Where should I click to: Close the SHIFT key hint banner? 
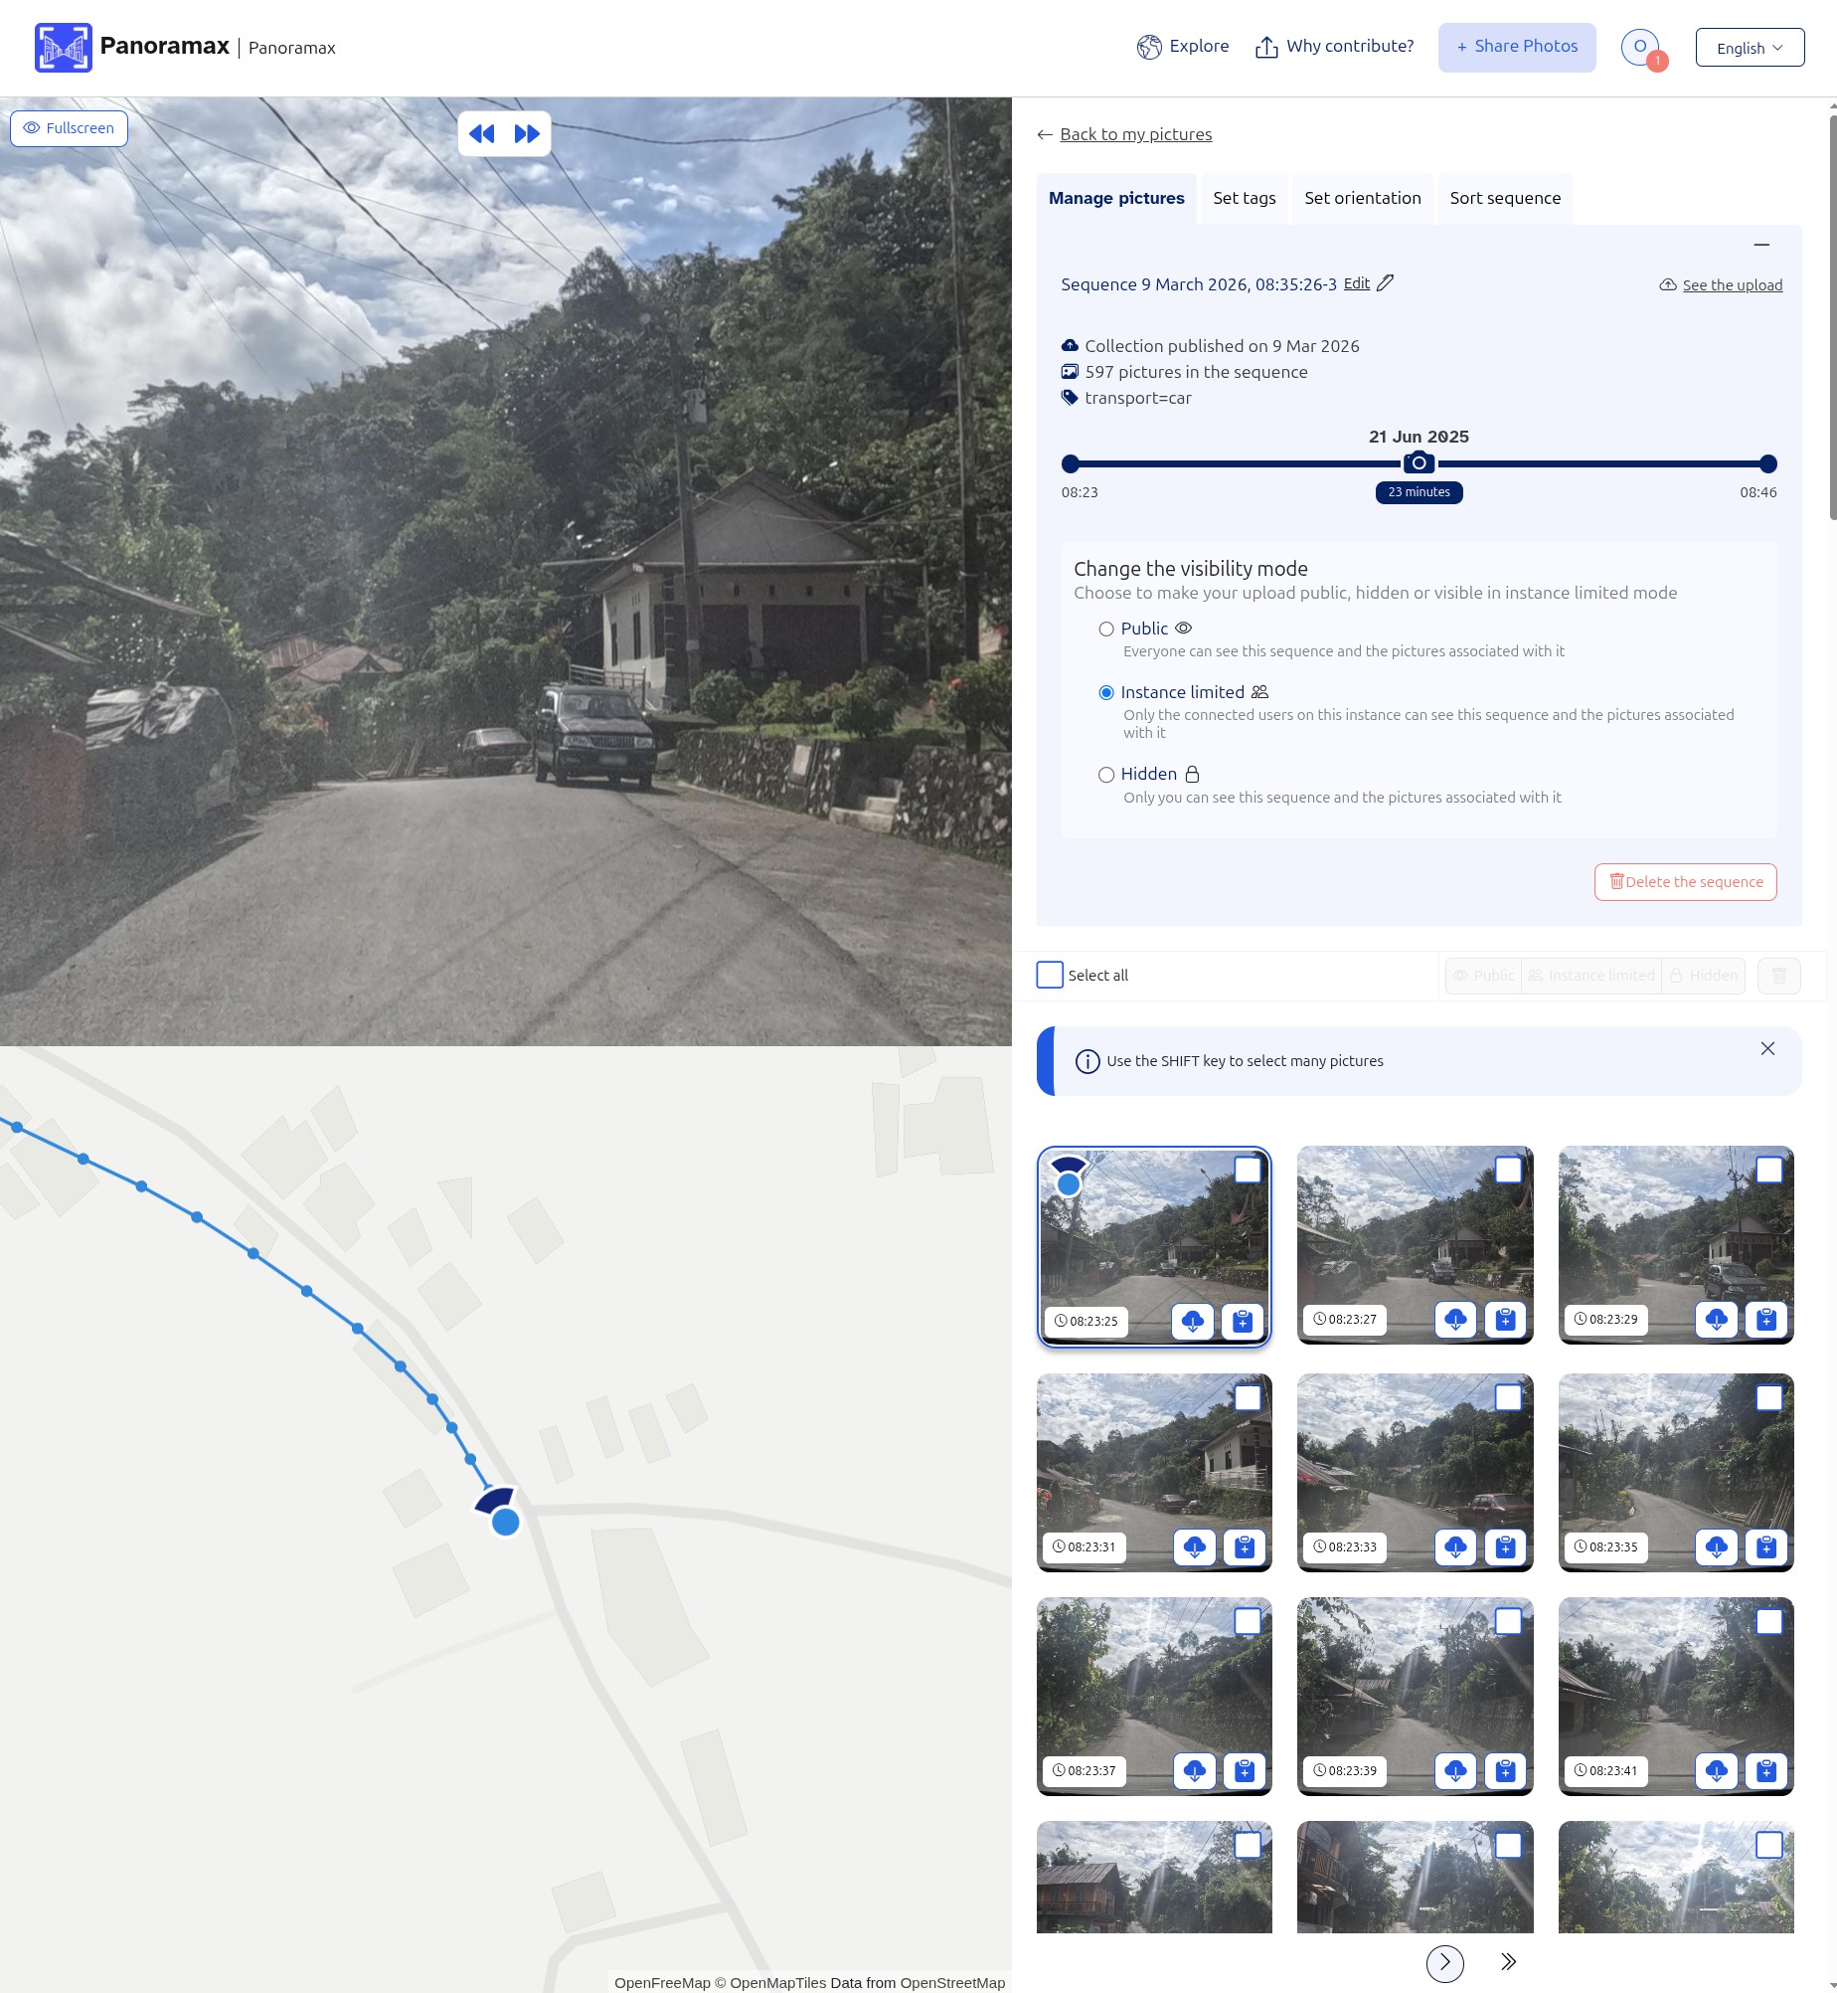(x=1767, y=1049)
